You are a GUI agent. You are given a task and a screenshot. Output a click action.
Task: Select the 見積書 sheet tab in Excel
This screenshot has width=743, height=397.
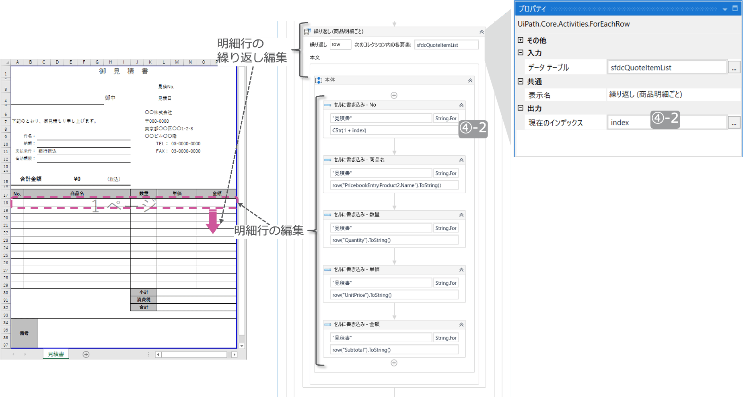56,354
